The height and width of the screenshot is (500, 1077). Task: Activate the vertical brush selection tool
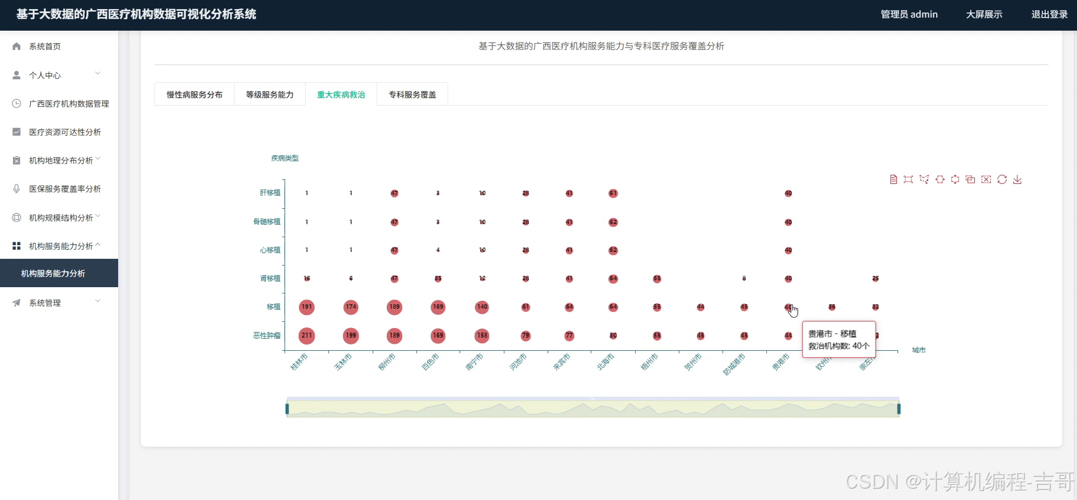click(955, 179)
